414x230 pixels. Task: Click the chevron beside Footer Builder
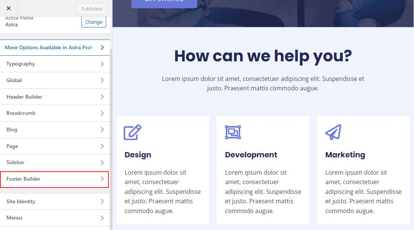pyautogui.click(x=102, y=179)
